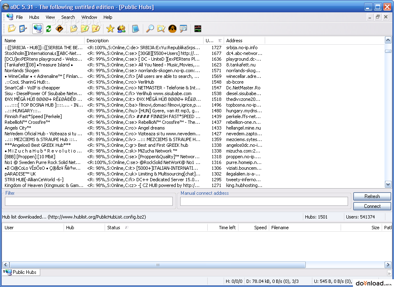
Task: Click the hub list vertical scroll thumb
Action: pyautogui.click(x=388, y=51)
